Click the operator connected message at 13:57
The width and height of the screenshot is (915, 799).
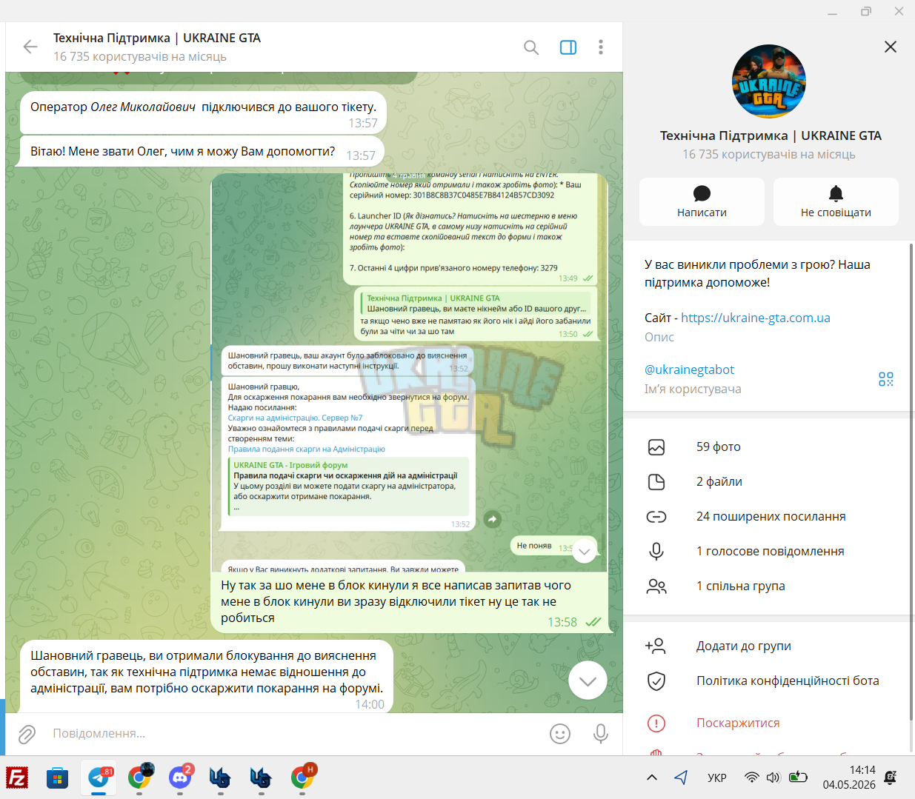point(203,112)
